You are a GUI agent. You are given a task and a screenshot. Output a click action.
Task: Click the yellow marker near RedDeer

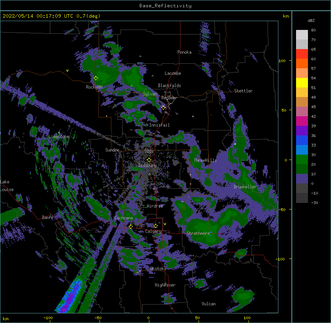pos(163,108)
